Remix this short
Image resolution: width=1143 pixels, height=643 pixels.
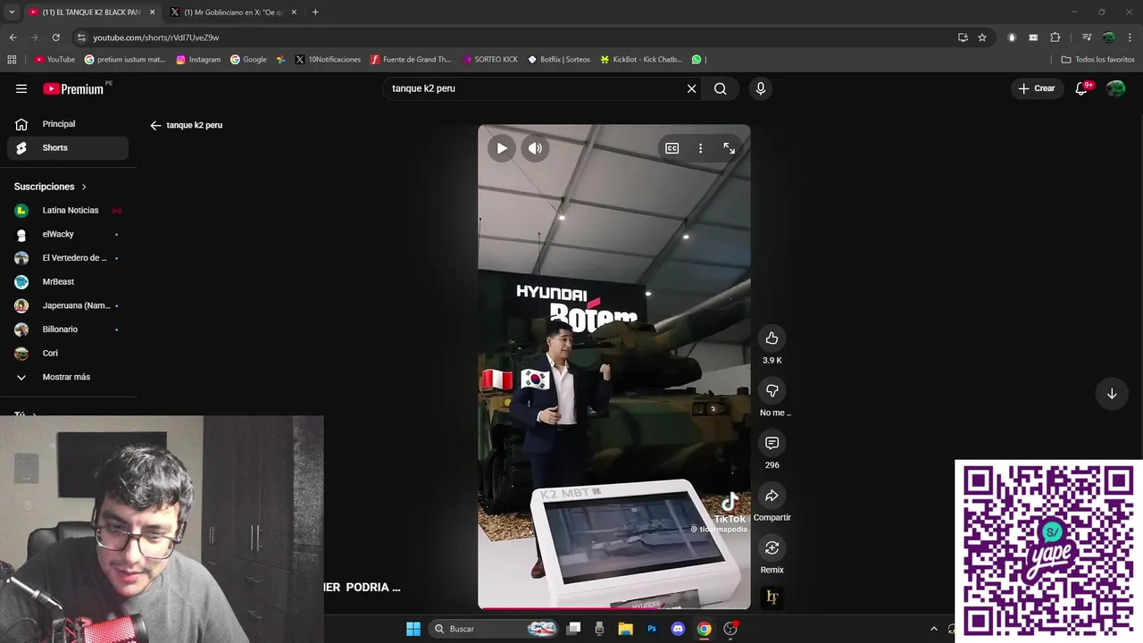772,547
